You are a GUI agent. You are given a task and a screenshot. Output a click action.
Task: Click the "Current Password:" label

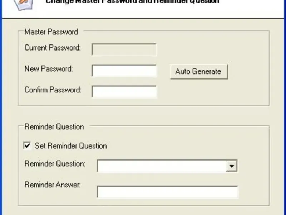pos(53,48)
